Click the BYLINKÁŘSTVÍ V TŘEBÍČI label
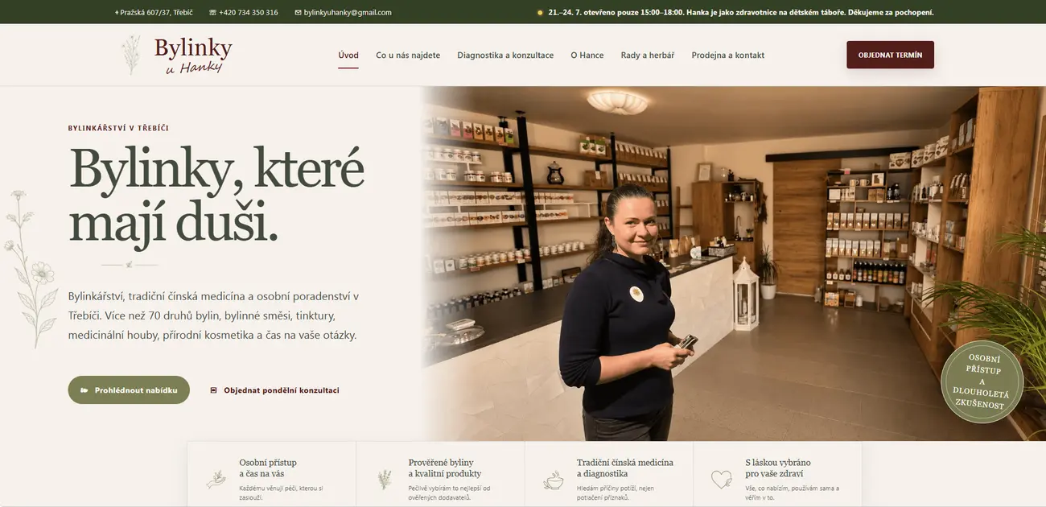The width and height of the screenshot is (1046, 507). pyautogui.click(x=118, y=128)
